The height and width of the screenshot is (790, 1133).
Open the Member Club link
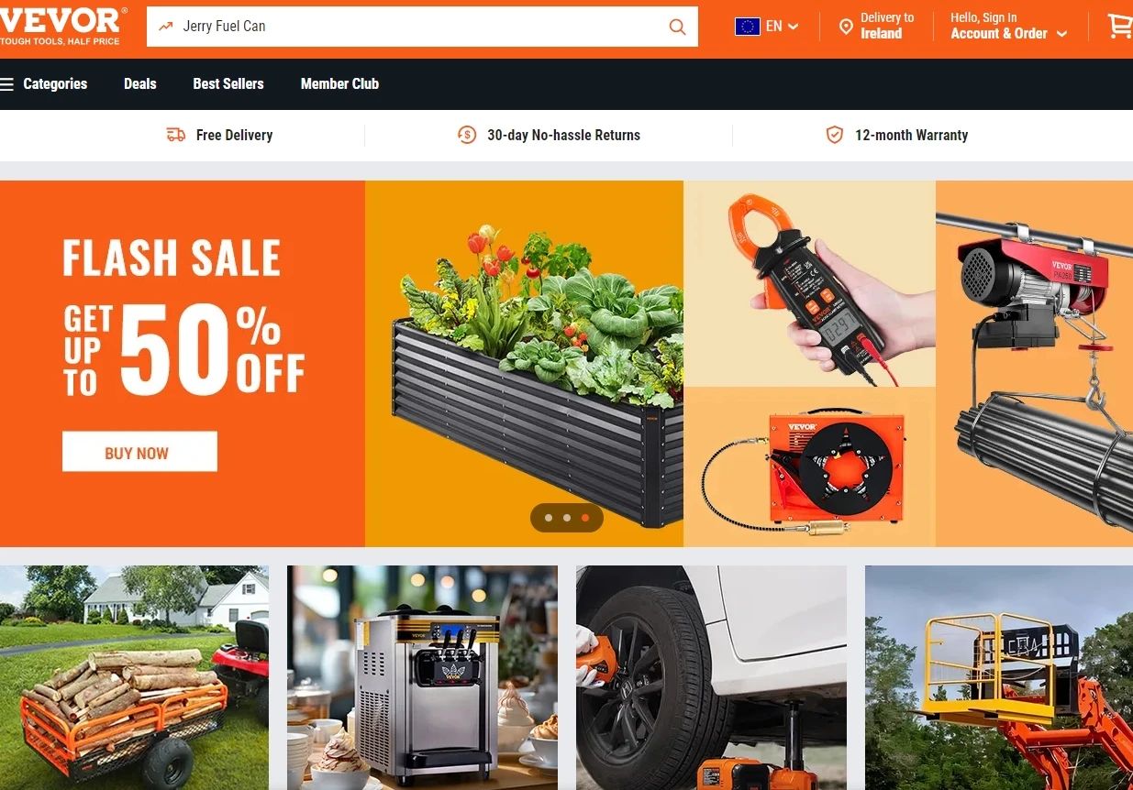point(339,83)
